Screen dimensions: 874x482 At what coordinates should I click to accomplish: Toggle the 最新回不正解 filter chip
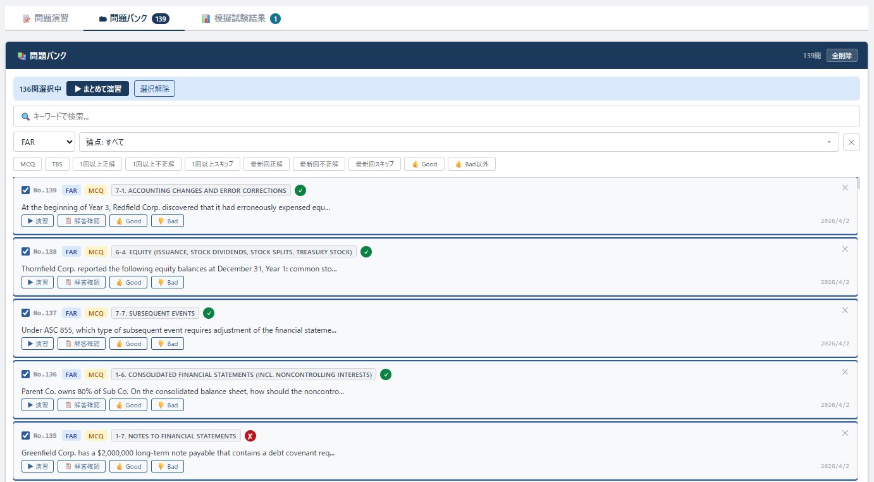(318, 164)
